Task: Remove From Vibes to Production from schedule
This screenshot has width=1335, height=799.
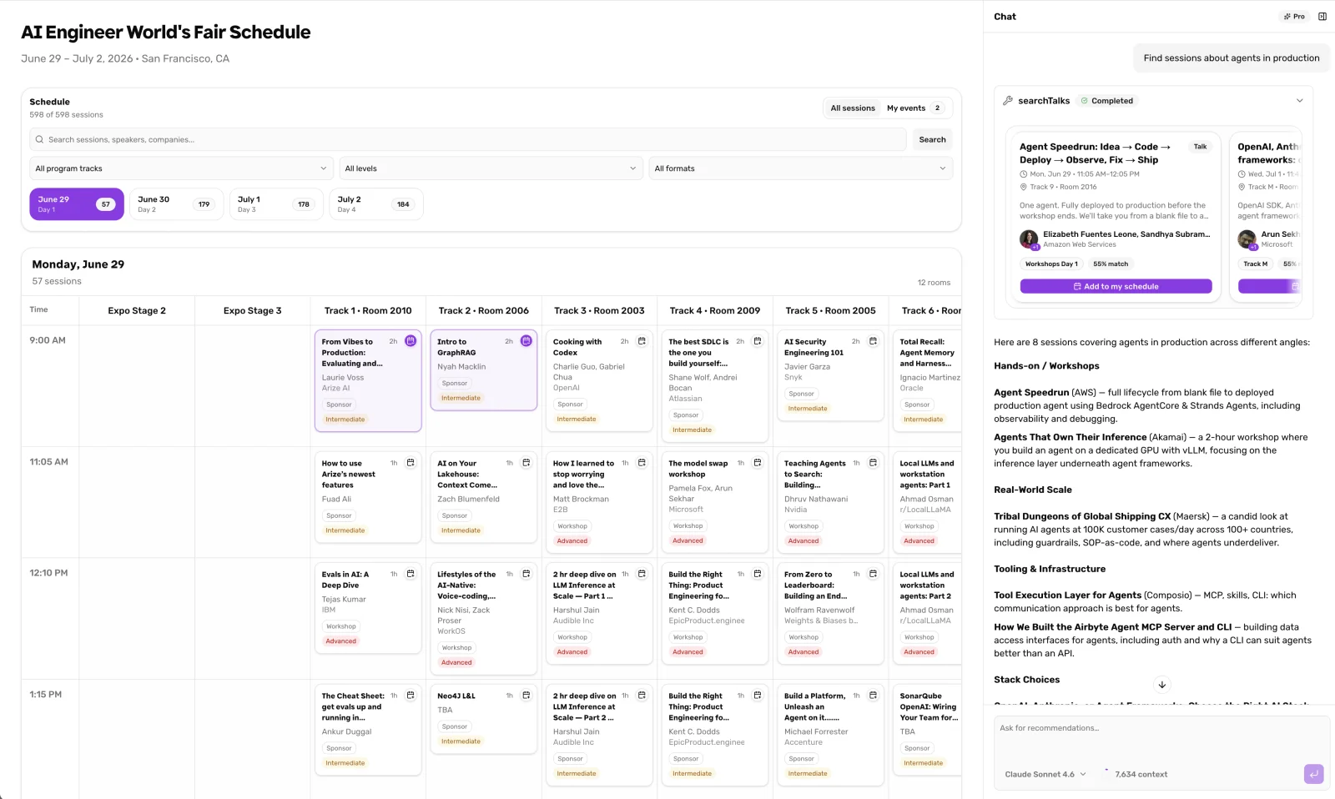Action: tap(411, 341)
